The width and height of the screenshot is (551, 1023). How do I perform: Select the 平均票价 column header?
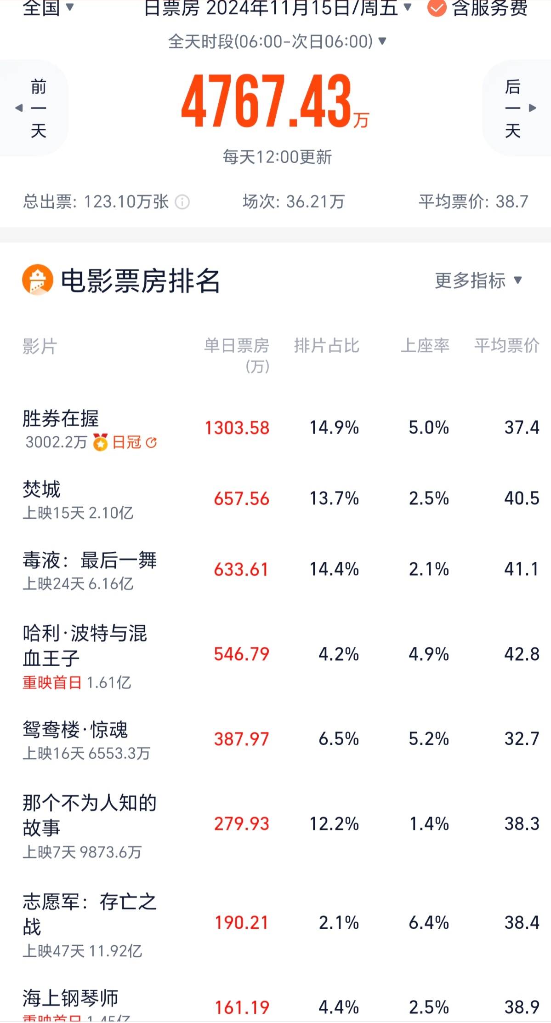506,346
